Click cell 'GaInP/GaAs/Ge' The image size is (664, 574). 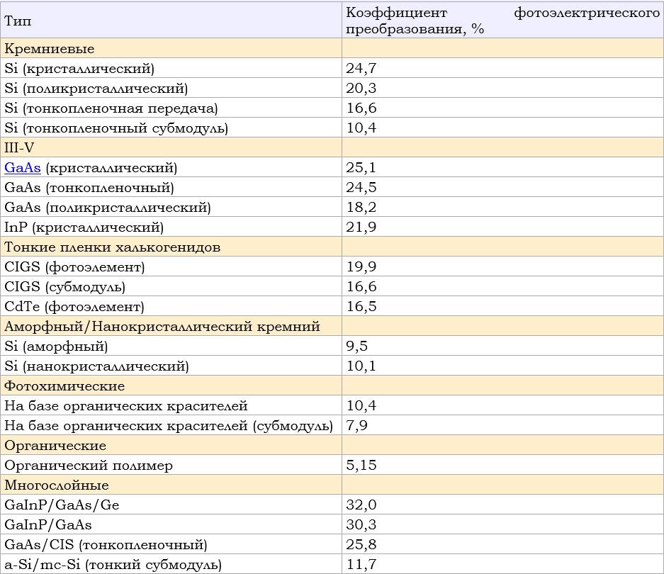click(171, 505)
